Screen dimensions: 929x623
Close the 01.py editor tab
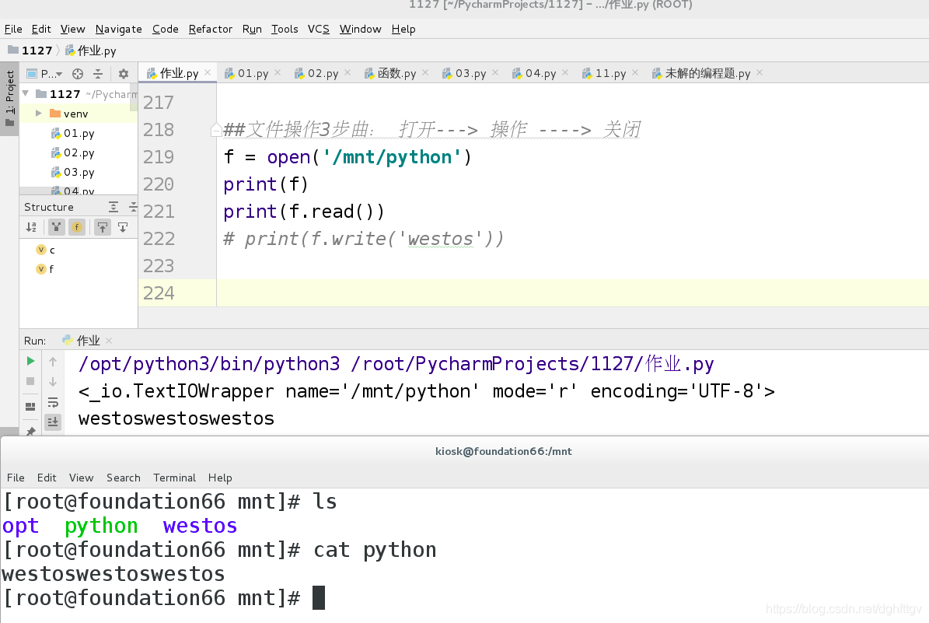278,72
